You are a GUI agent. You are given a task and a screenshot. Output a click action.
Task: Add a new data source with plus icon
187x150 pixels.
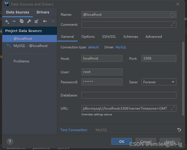tap(7, 21)
